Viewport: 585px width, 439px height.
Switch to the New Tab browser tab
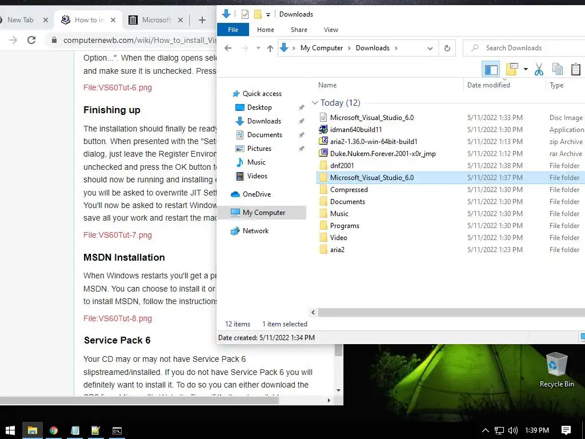click(x=20, y=20)
